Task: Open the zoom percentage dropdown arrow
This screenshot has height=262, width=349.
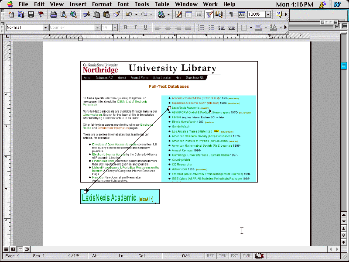Action: (x=268, y=14)
